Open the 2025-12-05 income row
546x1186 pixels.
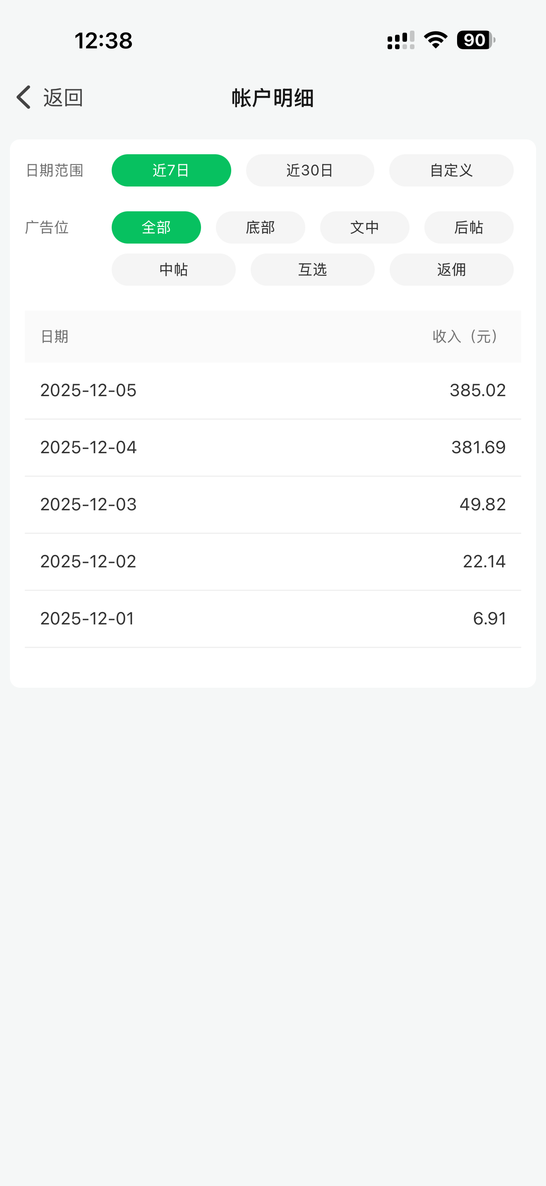273,390
